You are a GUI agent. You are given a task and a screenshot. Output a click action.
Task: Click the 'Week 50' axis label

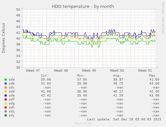(117, 71)
